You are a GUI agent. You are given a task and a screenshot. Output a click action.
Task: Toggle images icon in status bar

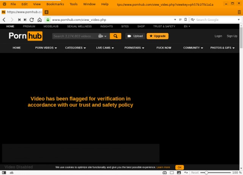179,172
